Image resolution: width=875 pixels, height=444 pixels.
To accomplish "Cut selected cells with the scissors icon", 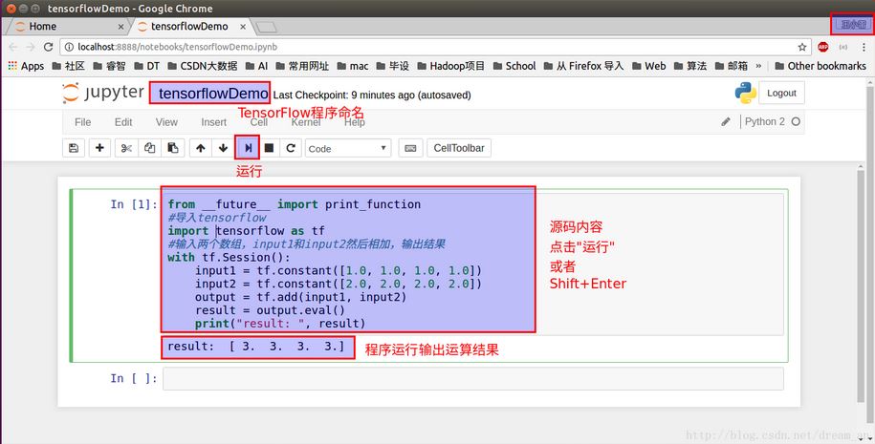I will click(126, 148).
